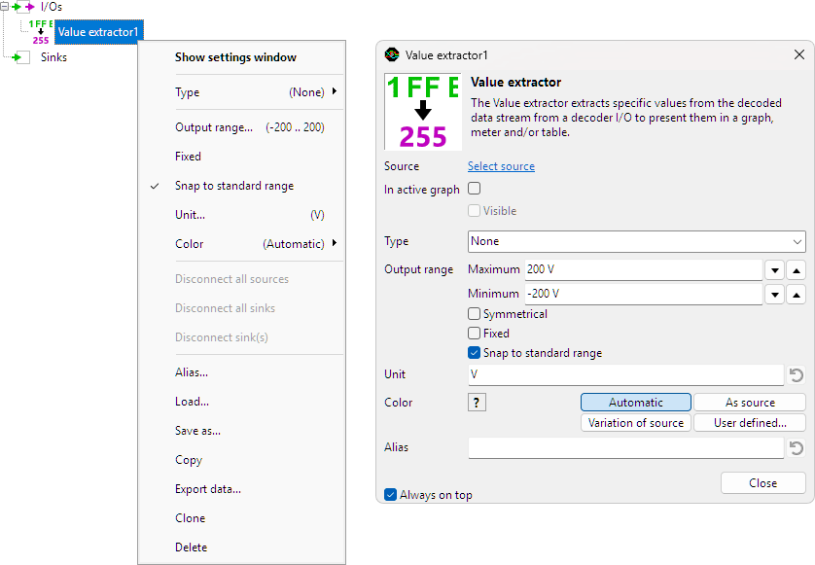The width and height of the screenshot is (815, 565).
Task: Open the Type submenu in context menu
Action: (241, 92)
